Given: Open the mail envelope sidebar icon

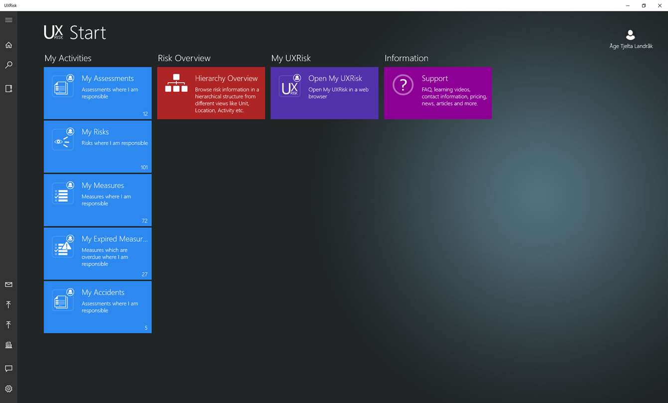Looking at the screenshot, I should 8,285.
